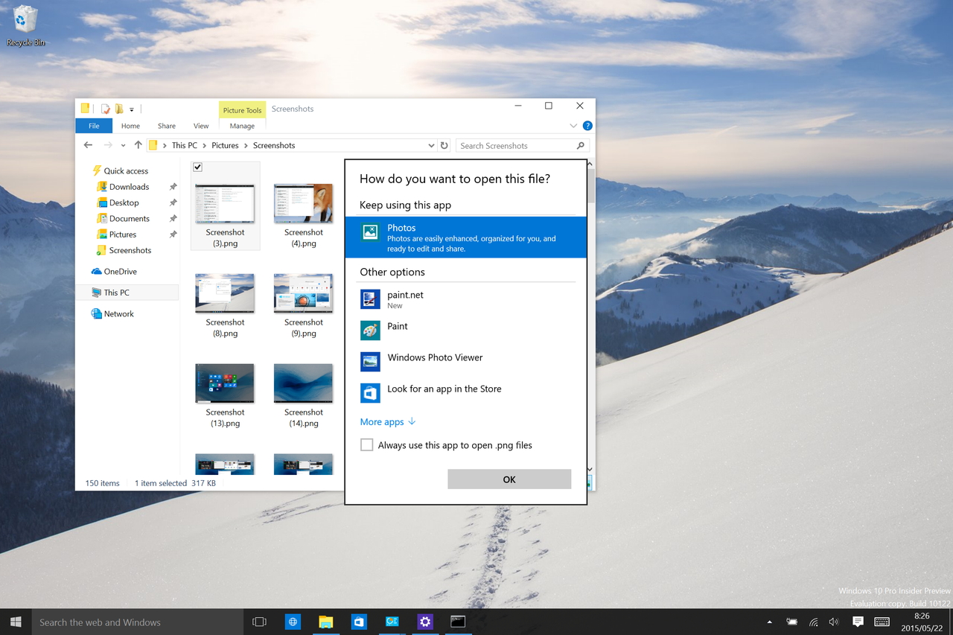Open the address bar history dropdown
Screen dimensions: 953x635
[431, 145]
